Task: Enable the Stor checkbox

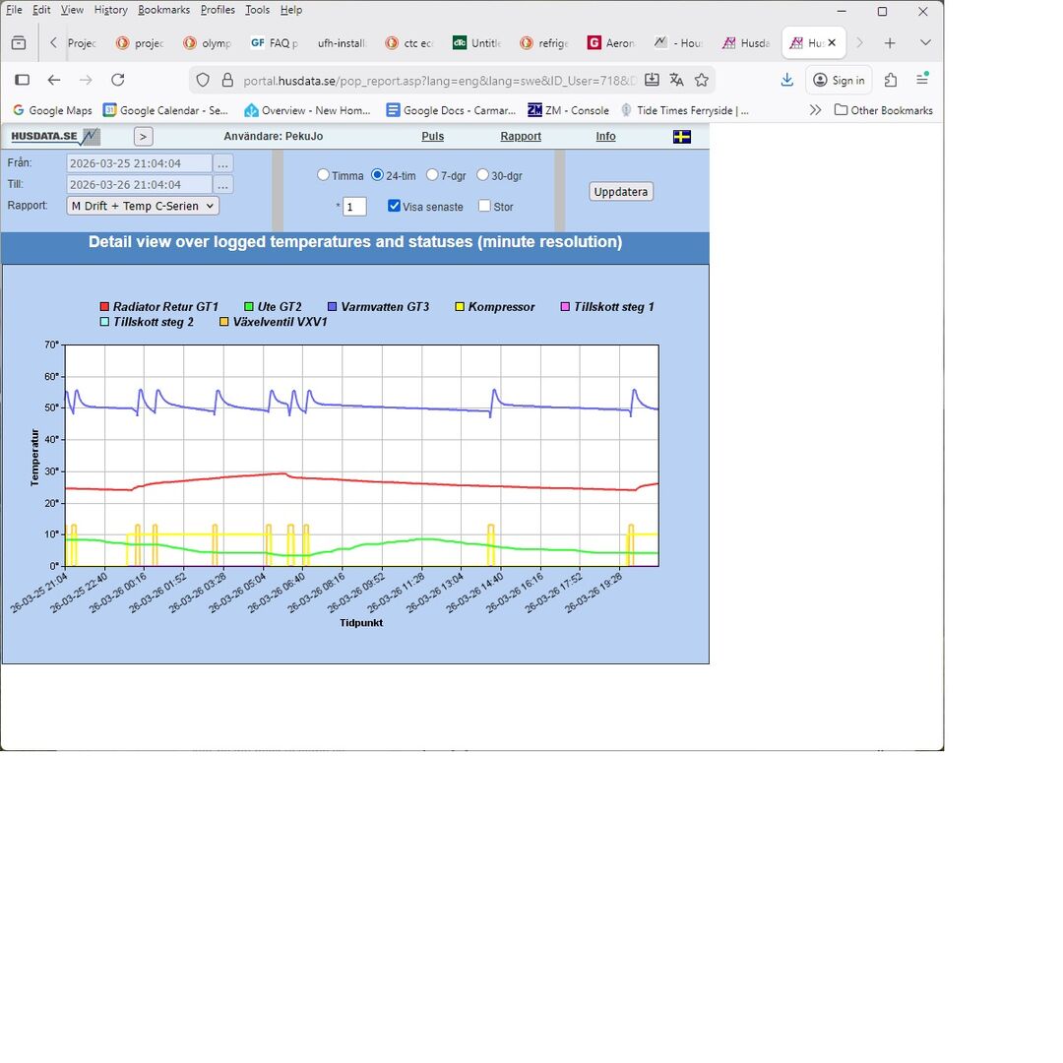Action: [x=484, y=206]
